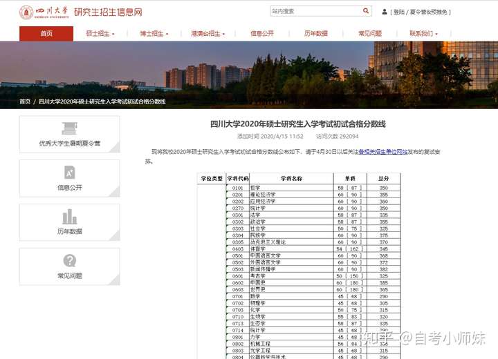Open the 优秀大学生暑期夏令营 sidebar card label
Image resolution: width=498 pixels, height=359 pixels.
click(70, 144)
